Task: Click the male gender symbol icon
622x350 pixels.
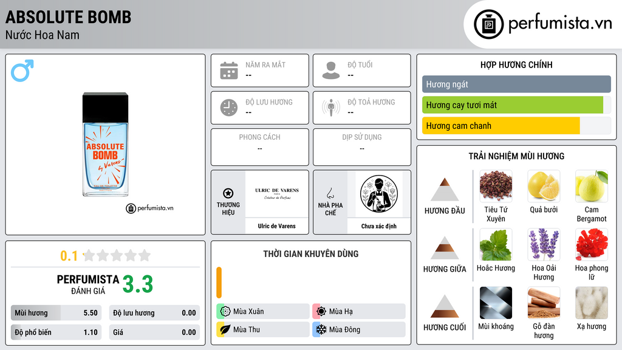Action: (22, 70)
